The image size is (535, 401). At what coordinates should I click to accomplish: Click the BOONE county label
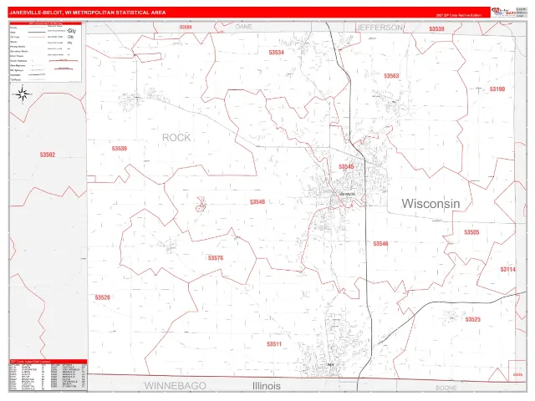point(446,388)
